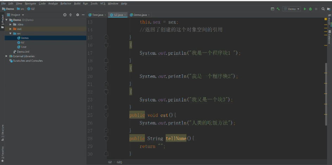Close the GZ.java tab

pos(125,15)
